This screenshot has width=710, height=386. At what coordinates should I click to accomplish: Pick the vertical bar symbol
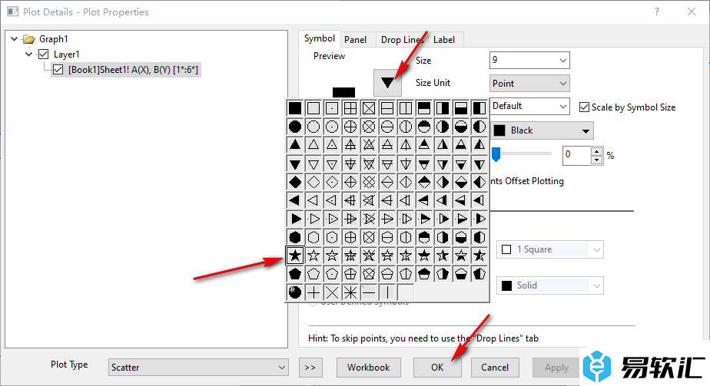point(387,292)
